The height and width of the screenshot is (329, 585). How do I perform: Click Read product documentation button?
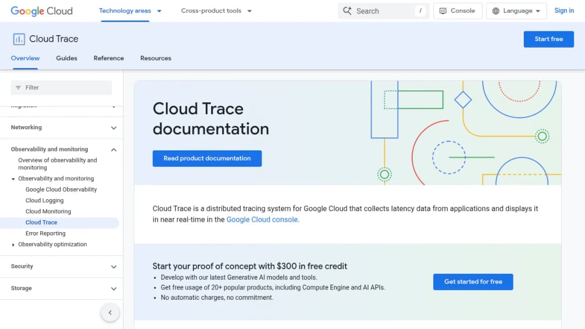tap(207, 159)
